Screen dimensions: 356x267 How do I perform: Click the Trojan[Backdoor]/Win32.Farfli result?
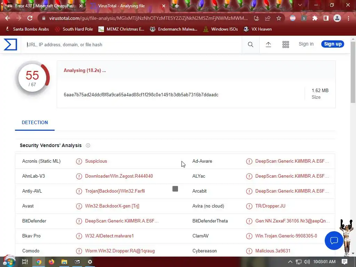[x=115, y=191]
